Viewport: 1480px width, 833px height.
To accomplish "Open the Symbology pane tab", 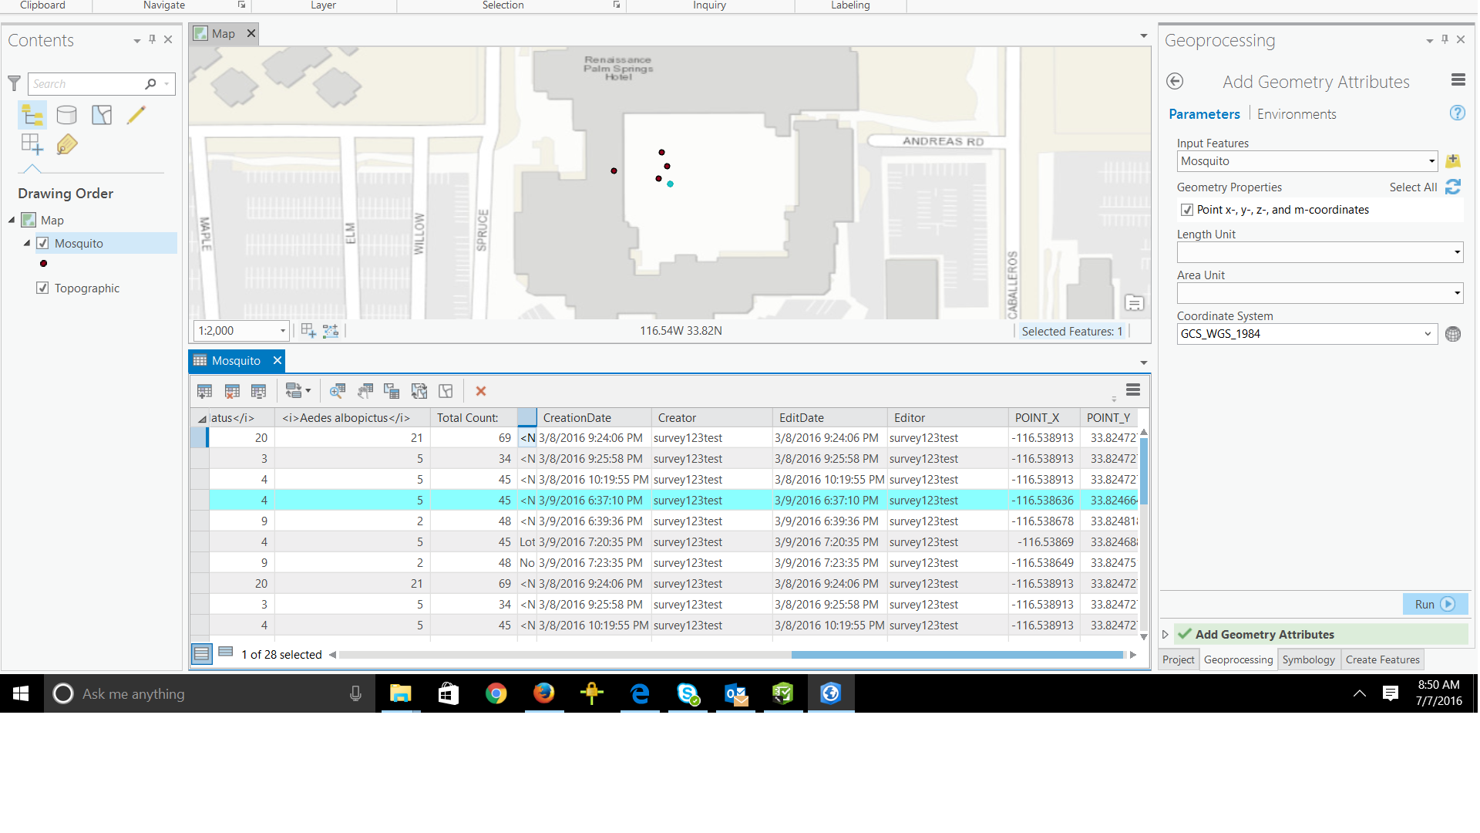I will (1308, 660).
